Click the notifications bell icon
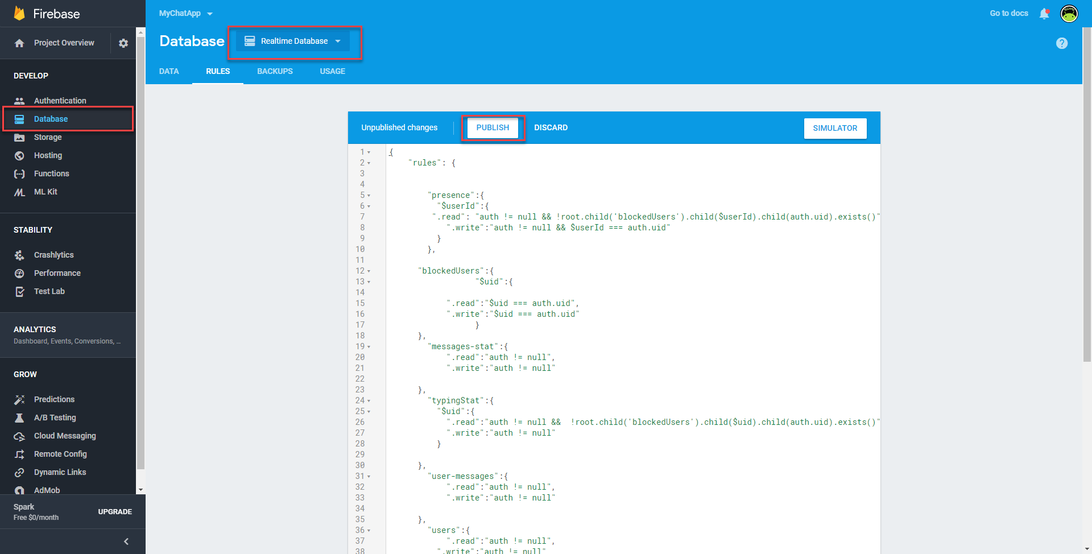This screenshot has height=554, width=1092. 1044,14
